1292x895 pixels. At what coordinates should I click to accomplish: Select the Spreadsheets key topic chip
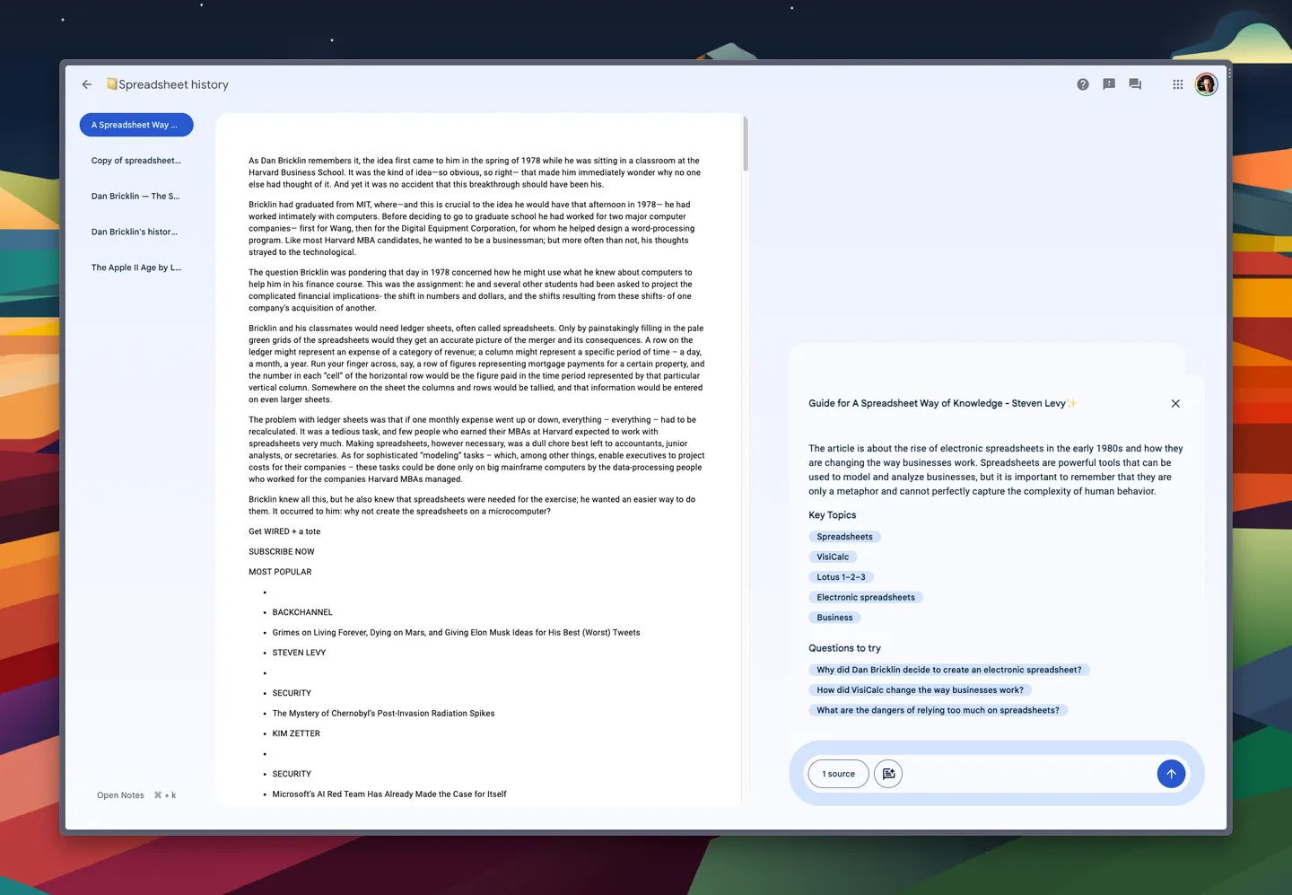[x=844, y=537]
